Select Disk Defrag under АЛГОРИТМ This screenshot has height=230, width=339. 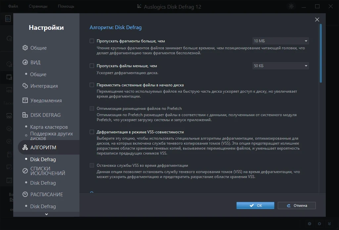click(43, 159)
